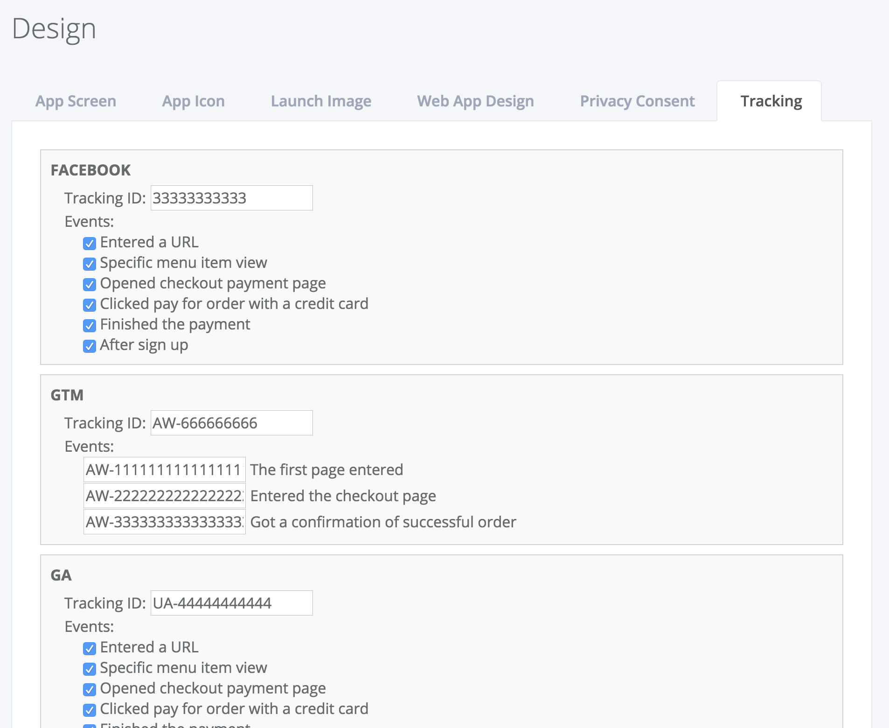This screenshot has width=889, height=728.
Task: Toggle Facebook 'Opened checkout payment page' checkbox
Action: pos(90,284)
